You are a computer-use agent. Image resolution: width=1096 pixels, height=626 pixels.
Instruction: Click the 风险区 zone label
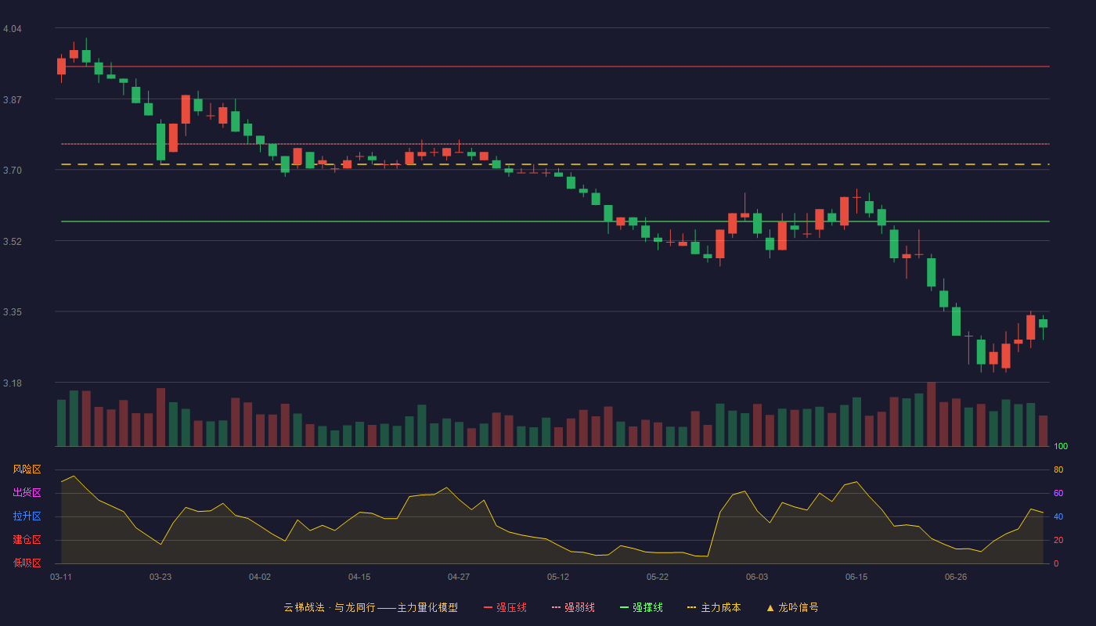coord(27,469)
